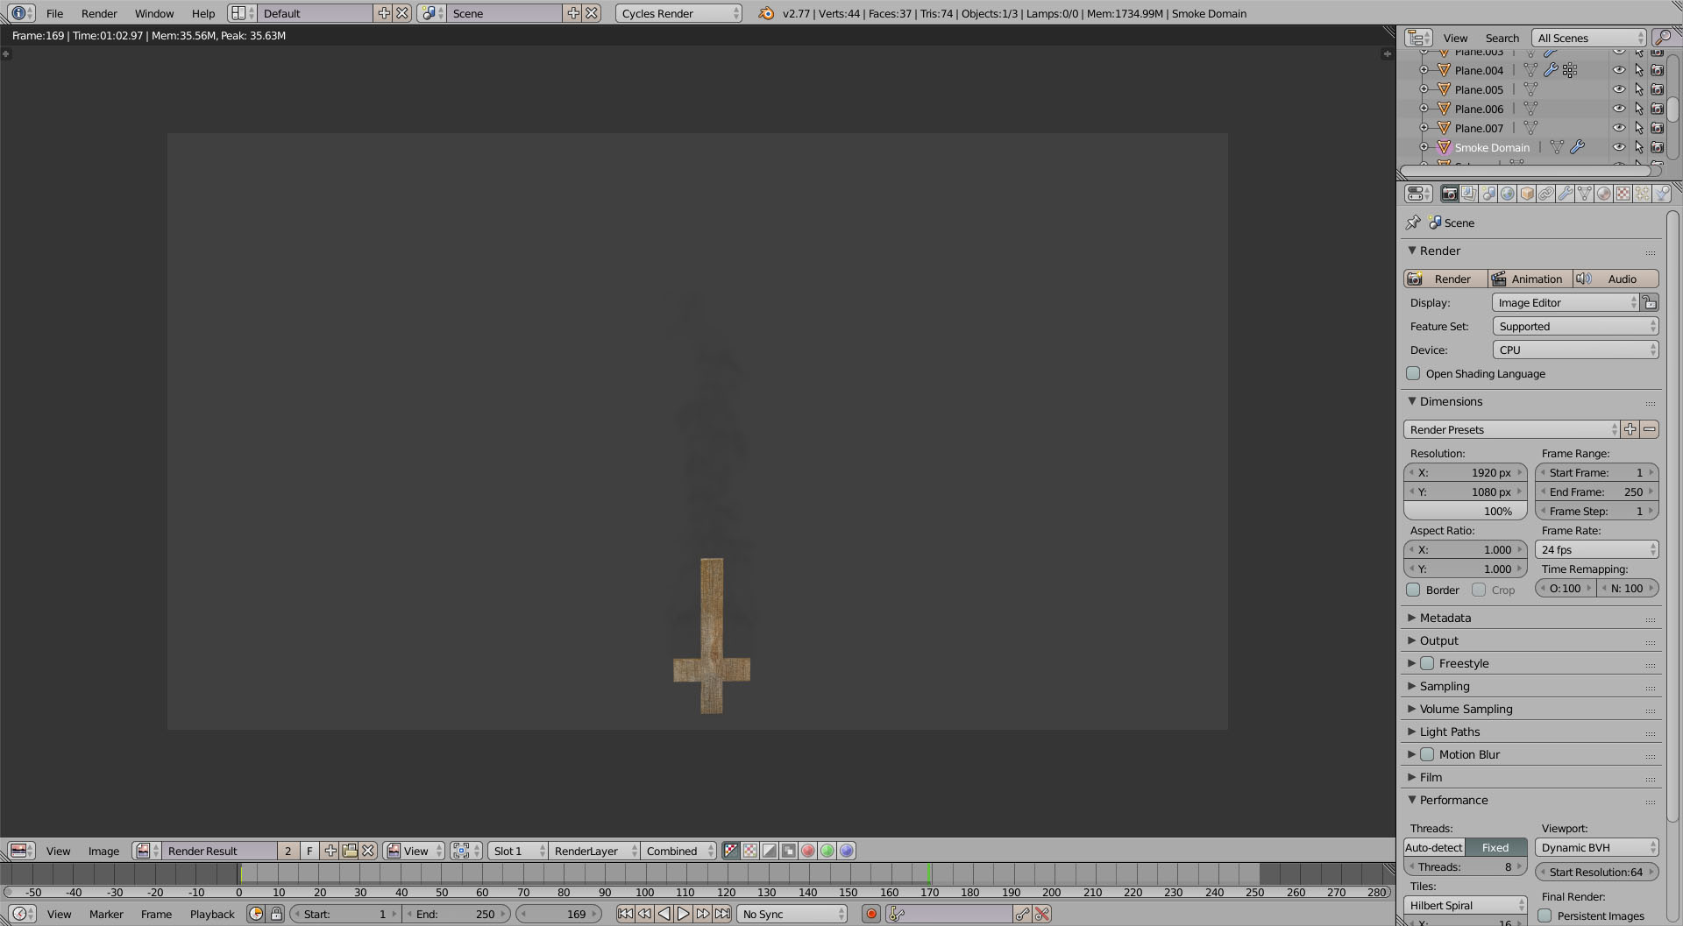Open the timeline Playback menu

[212, 914]
